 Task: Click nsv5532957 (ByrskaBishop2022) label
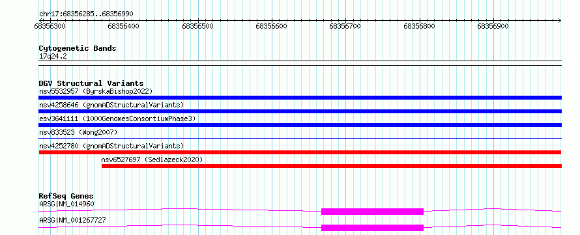point(96,91)
